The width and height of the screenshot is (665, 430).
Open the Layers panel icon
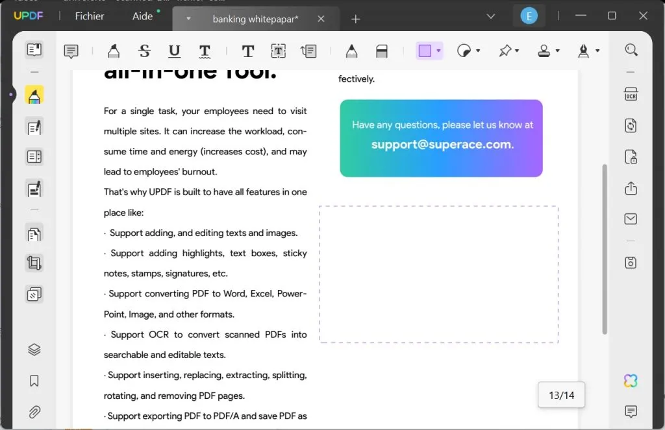pyautogui.click(x=34, y=350)
